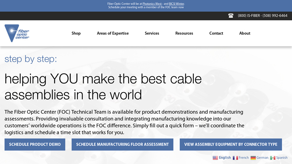Click the Schedule Product Demo button
The width and height of the screenshot is (292, 164).
click(x=35, y=144)
